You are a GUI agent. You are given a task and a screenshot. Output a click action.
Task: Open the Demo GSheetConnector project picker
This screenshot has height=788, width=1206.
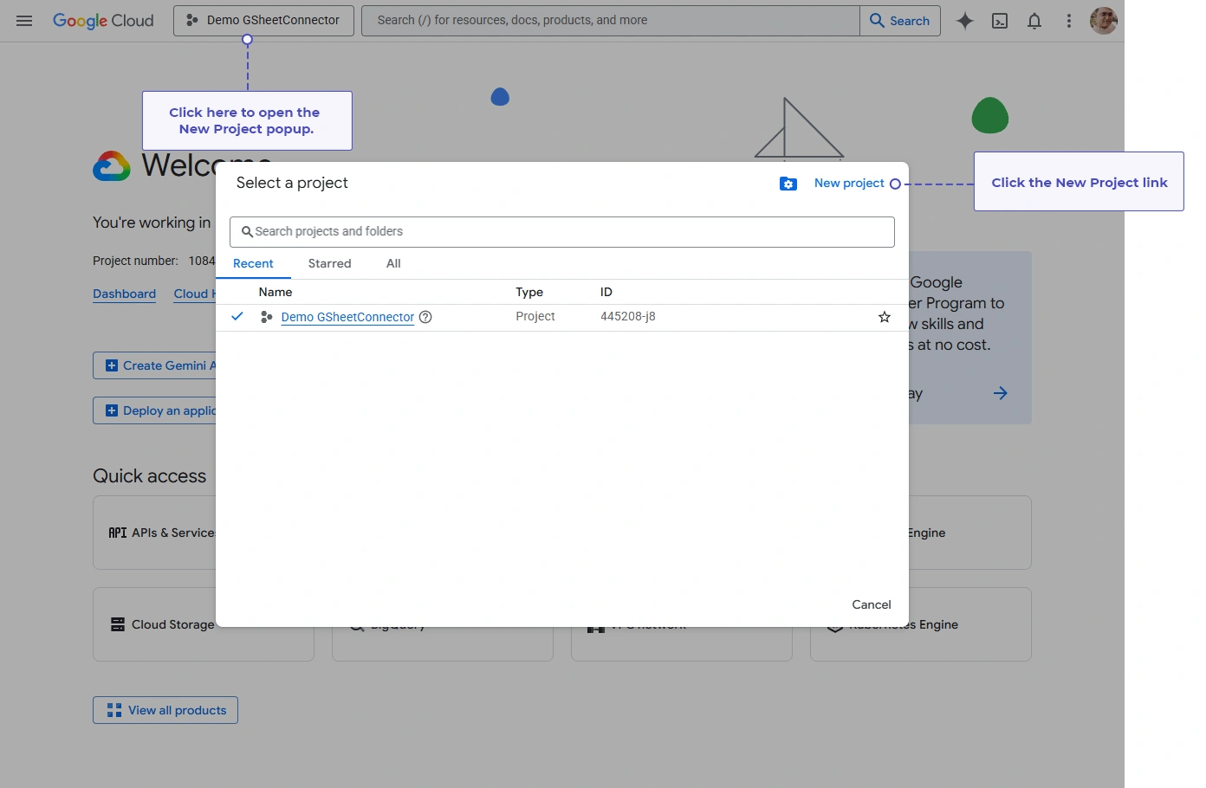tap(263, 21)
